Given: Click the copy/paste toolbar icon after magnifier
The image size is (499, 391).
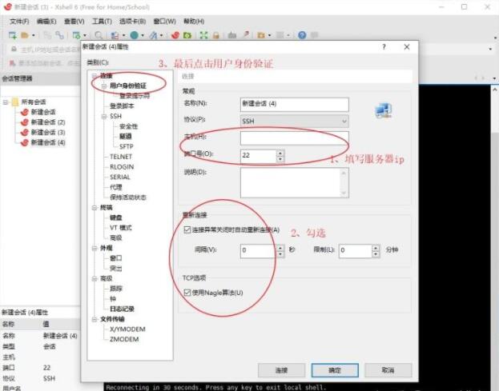Looking at the screenshot, I should [115, 35].
